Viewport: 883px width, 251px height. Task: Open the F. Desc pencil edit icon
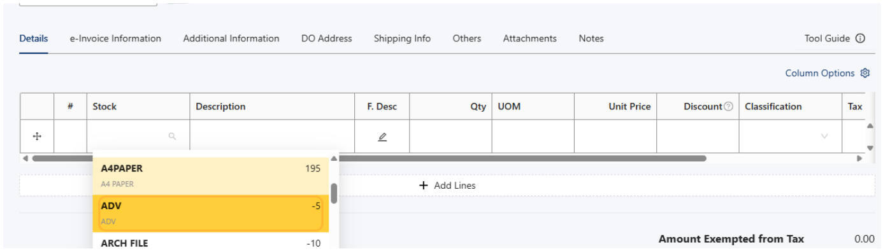coord(382,136)
